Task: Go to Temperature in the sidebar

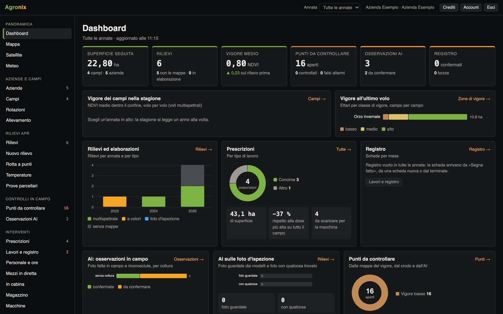Action: 37,175
